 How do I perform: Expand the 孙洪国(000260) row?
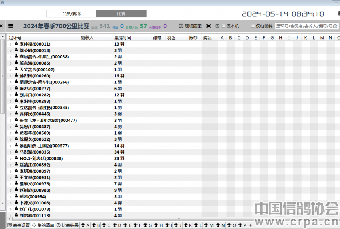point(11,76)
